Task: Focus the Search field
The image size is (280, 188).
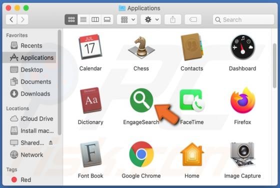Action: [x=243, y=19]
